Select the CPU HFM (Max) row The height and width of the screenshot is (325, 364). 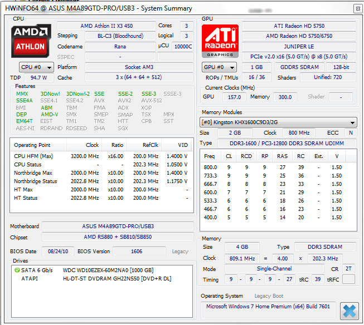pyautogui.click(x=101, y=156)
